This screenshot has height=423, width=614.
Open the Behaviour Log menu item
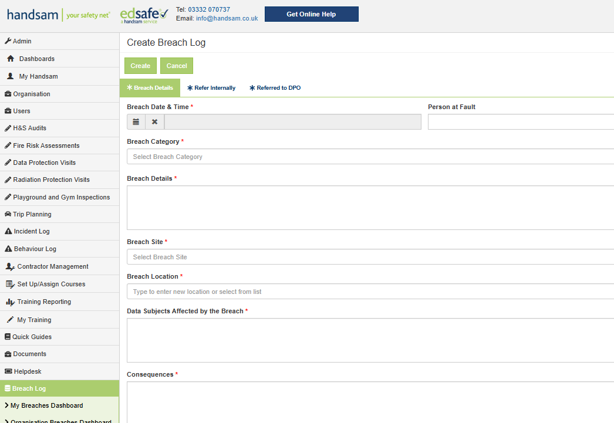59,249
